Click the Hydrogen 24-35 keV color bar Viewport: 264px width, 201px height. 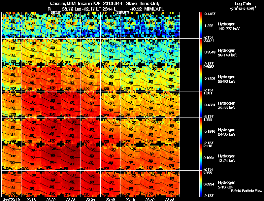(201, 131)
